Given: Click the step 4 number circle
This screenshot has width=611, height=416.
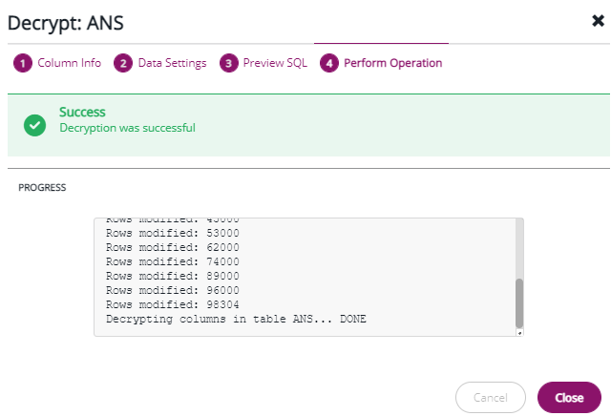Looking at the screenshot, I should click(x=329, y=63).
